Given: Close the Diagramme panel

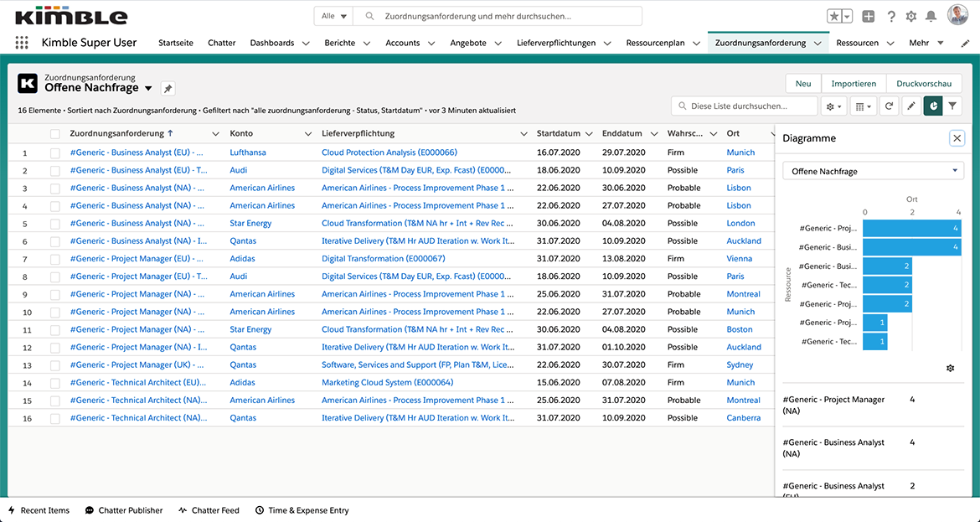Looking at the screenshot, I should click(957, 138).
